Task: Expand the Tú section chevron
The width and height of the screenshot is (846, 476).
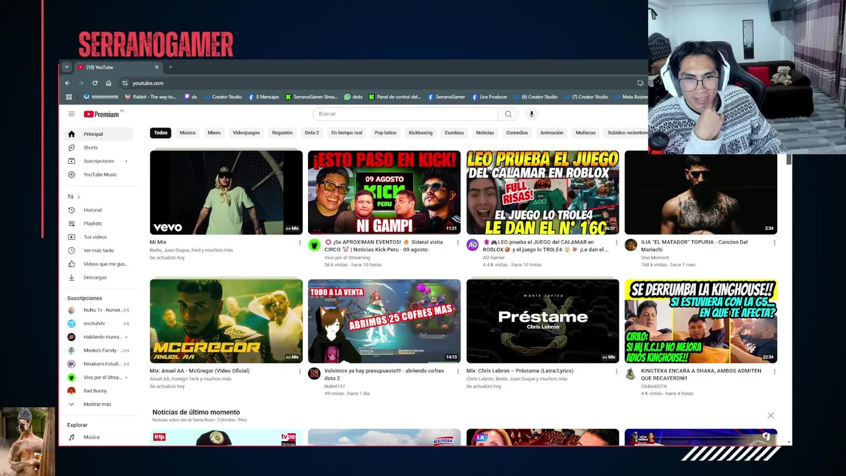Action: (x=79, y=196)
